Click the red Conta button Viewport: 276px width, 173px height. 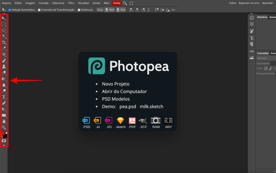(117, 3)
